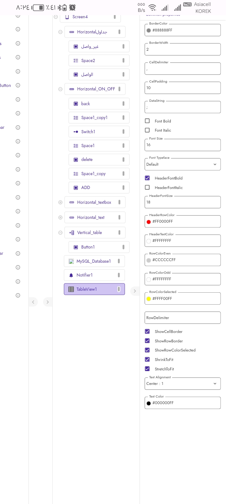The image size is (226, 504).
Task: Click the Vertical_table arrangement icon
Action: tap(72, 232)
